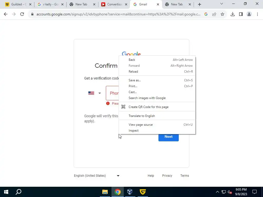Open the notification center icon
This screenshot has height=197, width=263.
coord(255,192)
